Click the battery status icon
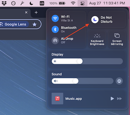The height and width of the screenshot is (115, 130). [62, 4]
